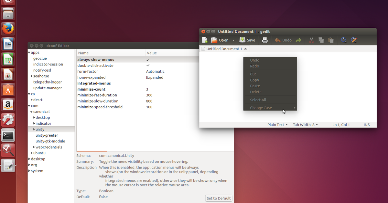Launch Firefox from the dock
The width and height of the screenshot is (388, 203).
[x=8, y=28]
